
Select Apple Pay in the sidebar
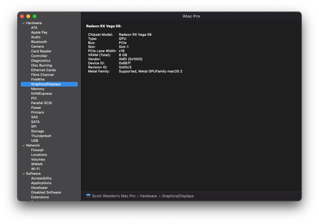pos(39,32)
